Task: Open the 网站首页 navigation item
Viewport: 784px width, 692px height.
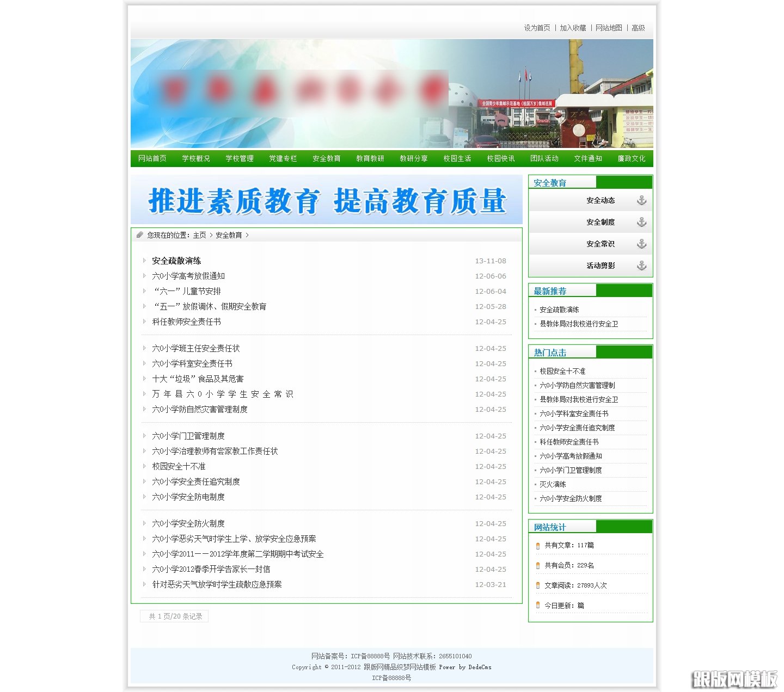Action: click(x=152, y=158)
